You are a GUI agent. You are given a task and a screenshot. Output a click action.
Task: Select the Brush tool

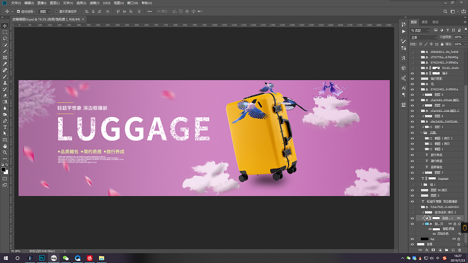(x=5, y=76)
